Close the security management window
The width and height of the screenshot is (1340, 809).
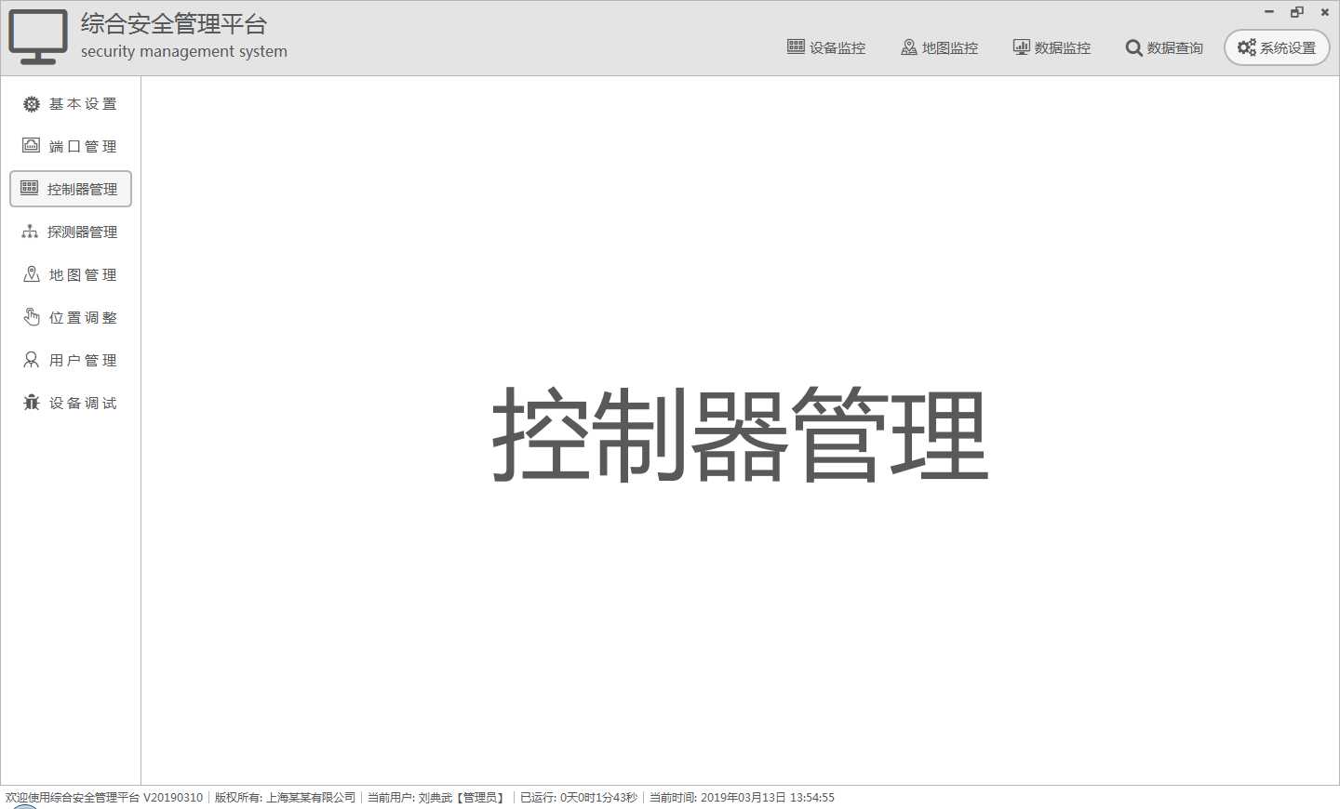(1325, 12)
